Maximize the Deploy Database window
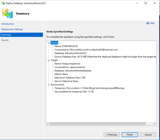This screenshot has width=160, height=140. coord(146,3)
